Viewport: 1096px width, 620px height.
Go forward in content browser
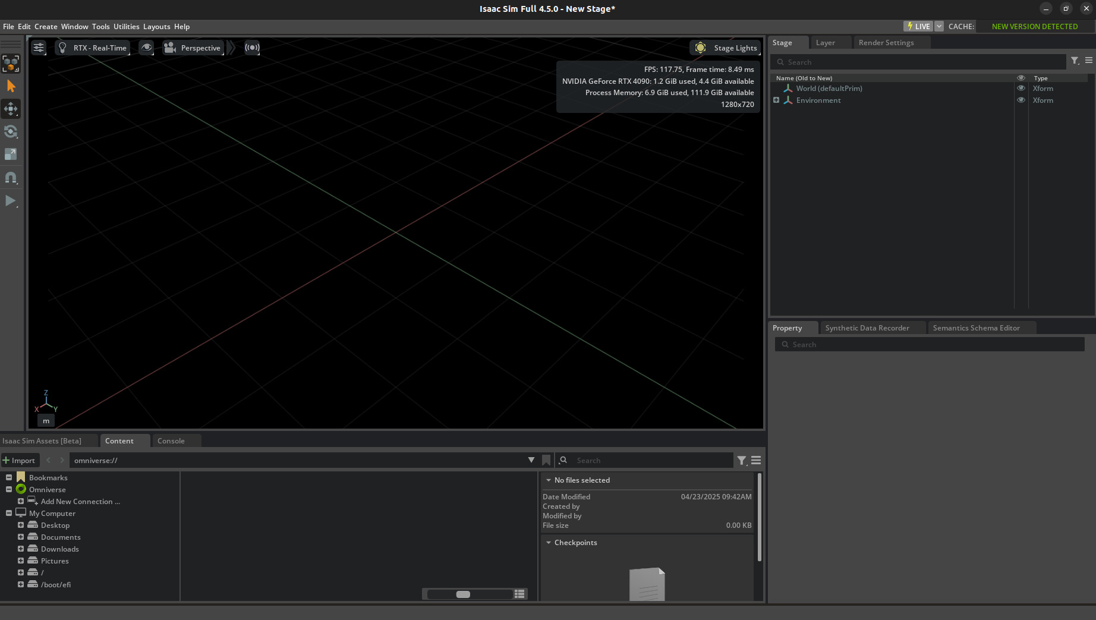[x=62, y=460]
